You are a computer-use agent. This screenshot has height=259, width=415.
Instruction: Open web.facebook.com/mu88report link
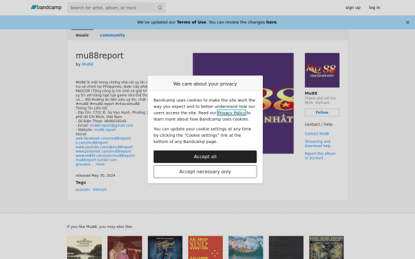104,138
